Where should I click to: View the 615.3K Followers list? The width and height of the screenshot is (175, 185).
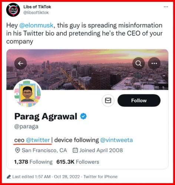pyautogui.click(x=78, y=162)
